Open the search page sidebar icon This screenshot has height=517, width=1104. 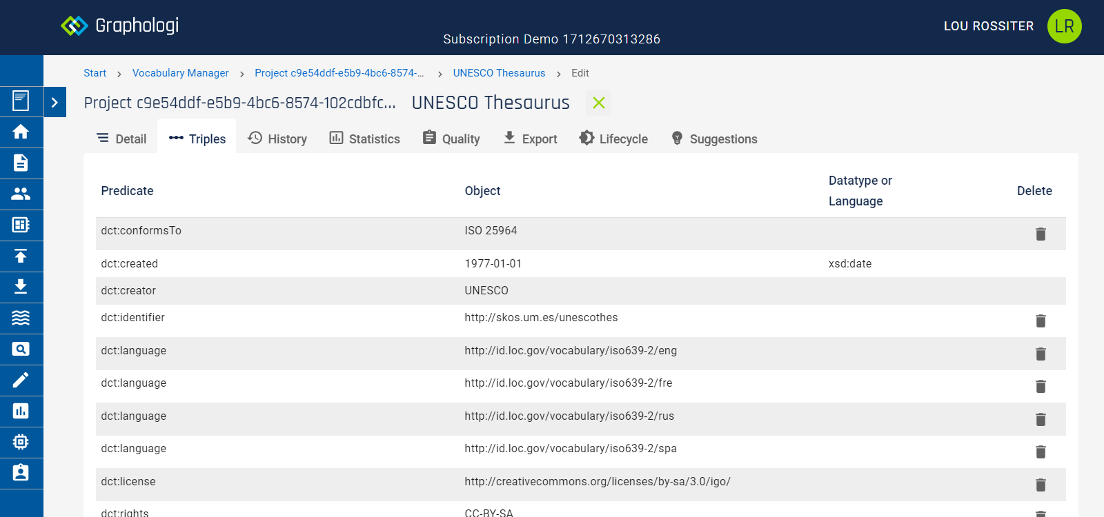coord(21,349)
